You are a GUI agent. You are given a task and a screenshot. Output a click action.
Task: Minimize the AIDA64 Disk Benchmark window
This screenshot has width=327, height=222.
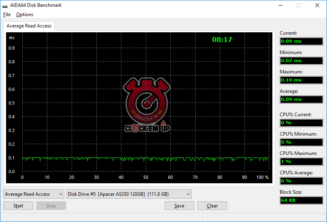[280, 5]
